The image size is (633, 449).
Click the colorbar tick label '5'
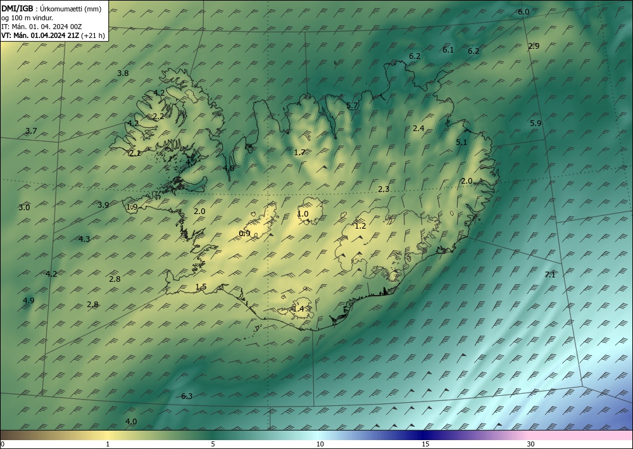click(x=213, y=444)
